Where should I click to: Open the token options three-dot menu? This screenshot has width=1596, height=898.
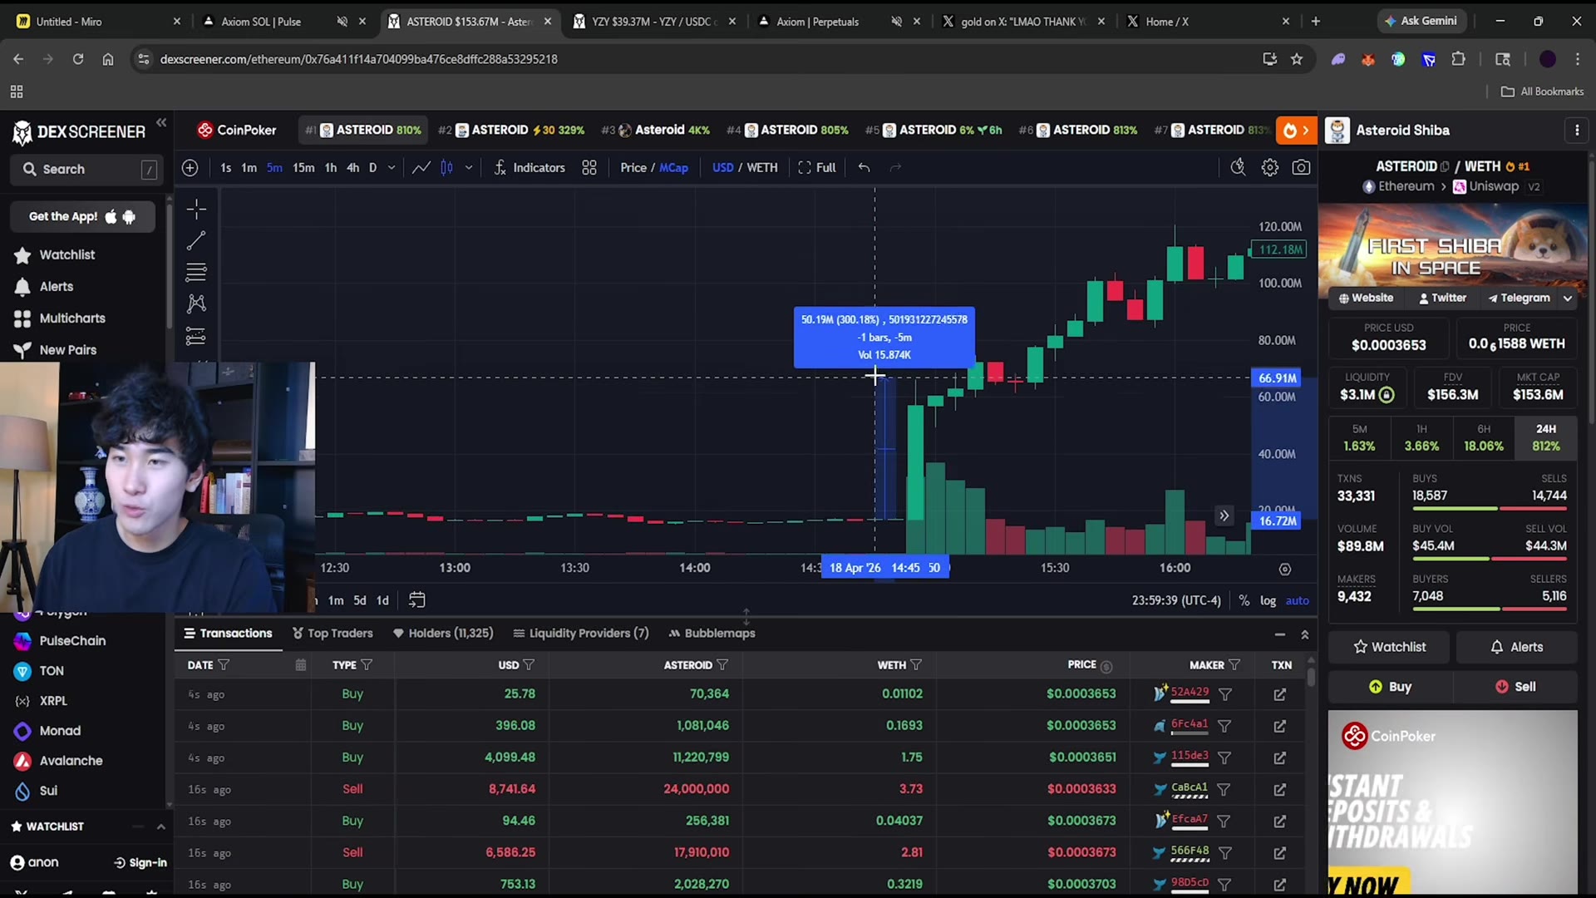1577,131
